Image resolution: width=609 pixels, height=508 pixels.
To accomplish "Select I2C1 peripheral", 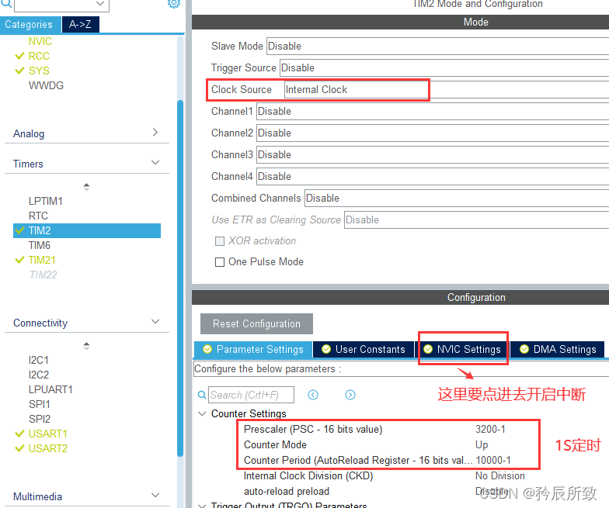I will click(39, 360).
